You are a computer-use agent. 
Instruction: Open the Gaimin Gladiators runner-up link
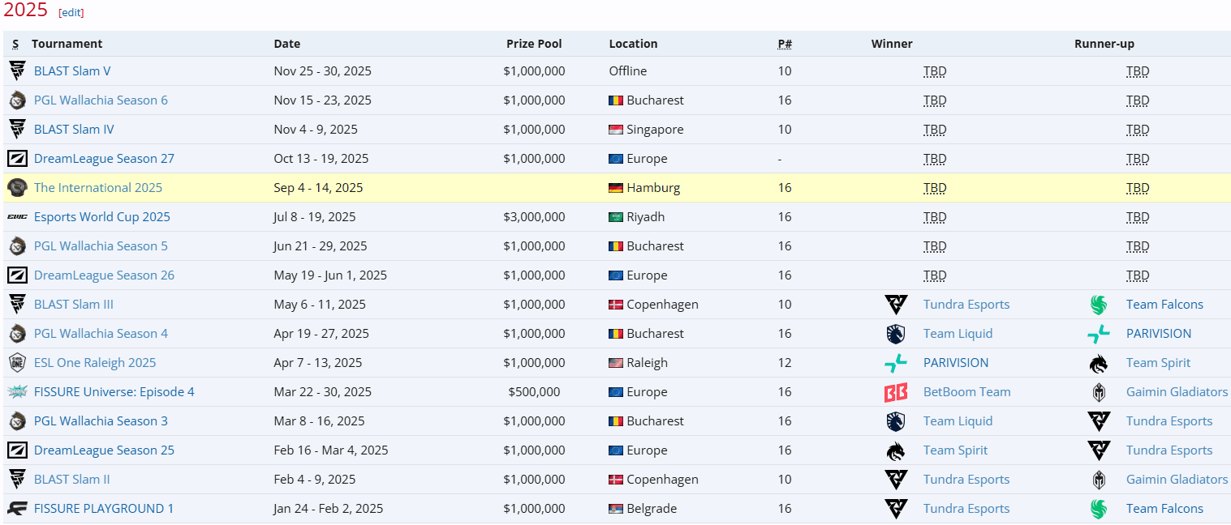pos(1177,391)
